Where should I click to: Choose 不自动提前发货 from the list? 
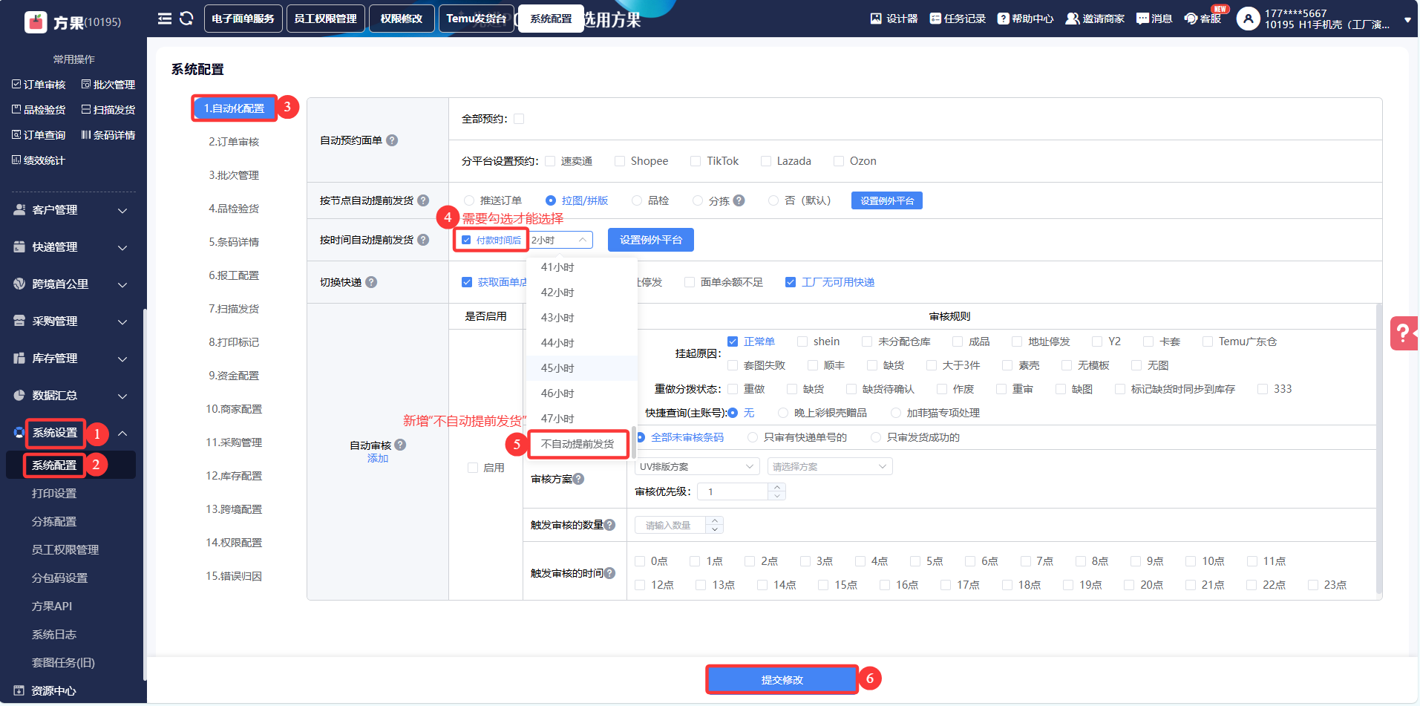tap(578, 444)
